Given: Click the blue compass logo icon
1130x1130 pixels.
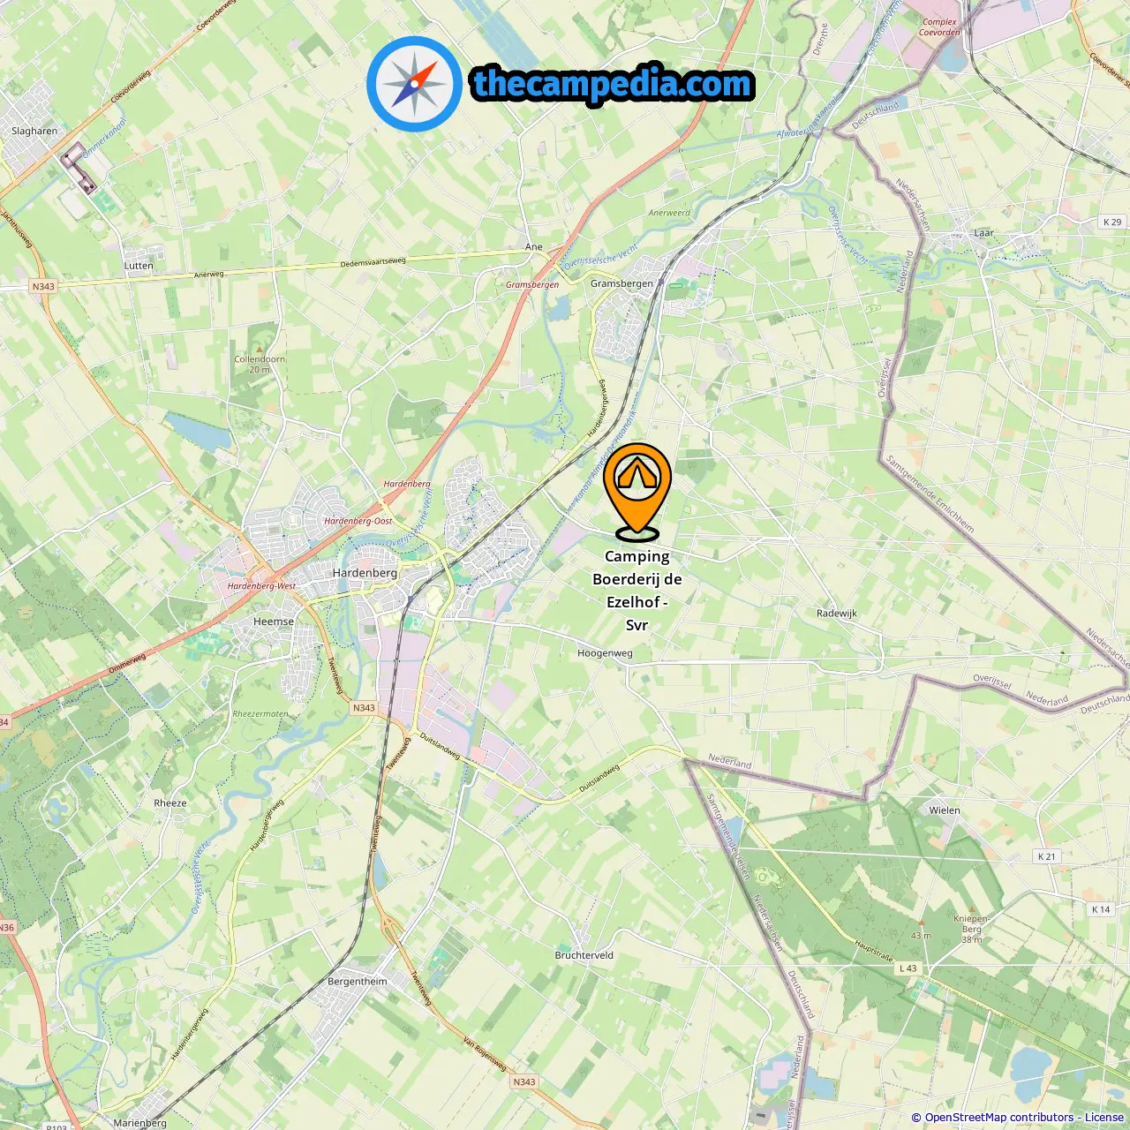Looking at the screenshot, I should tap(414, 84).
